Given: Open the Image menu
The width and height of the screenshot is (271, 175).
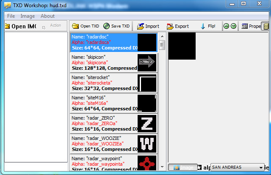Looking at the screenshot, I should coord(28,16).
